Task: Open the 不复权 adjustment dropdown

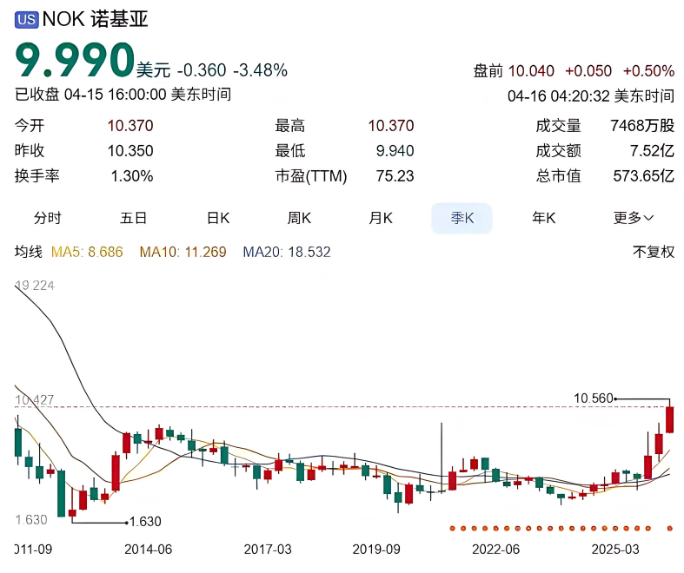Action: pyautogui.click(x=653, y=253)
